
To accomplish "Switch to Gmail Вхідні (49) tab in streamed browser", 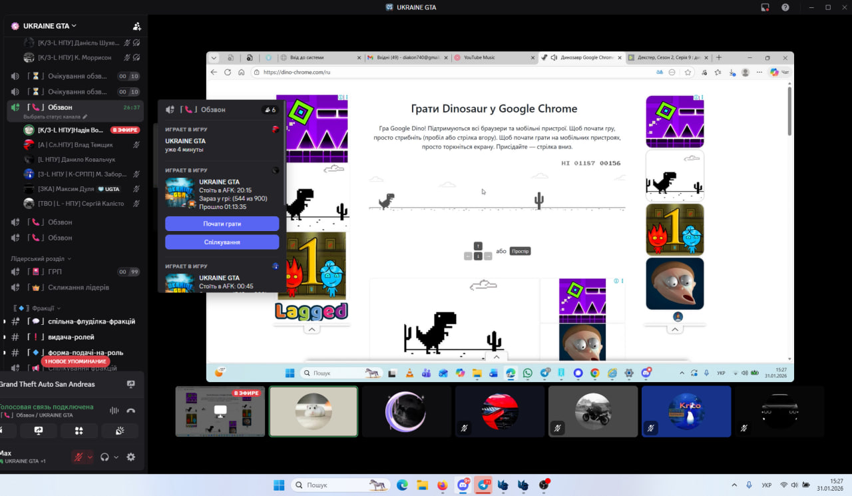I will [407, 57].
